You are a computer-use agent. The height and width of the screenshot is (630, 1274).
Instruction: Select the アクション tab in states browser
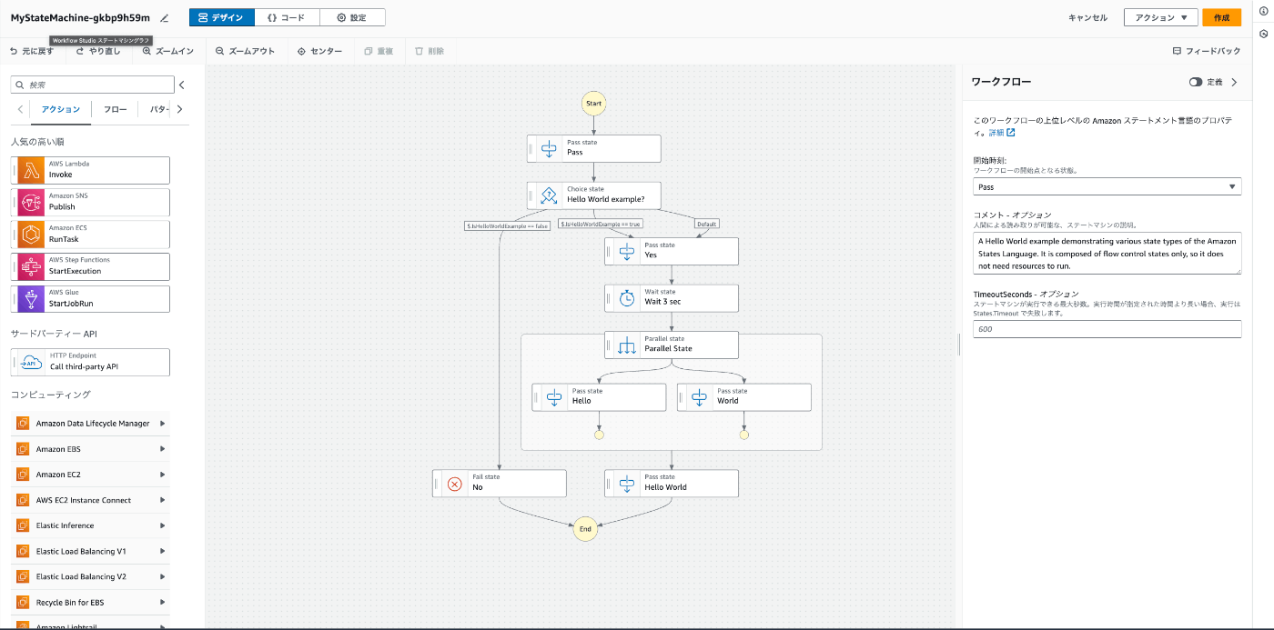[x=61, y=109]
